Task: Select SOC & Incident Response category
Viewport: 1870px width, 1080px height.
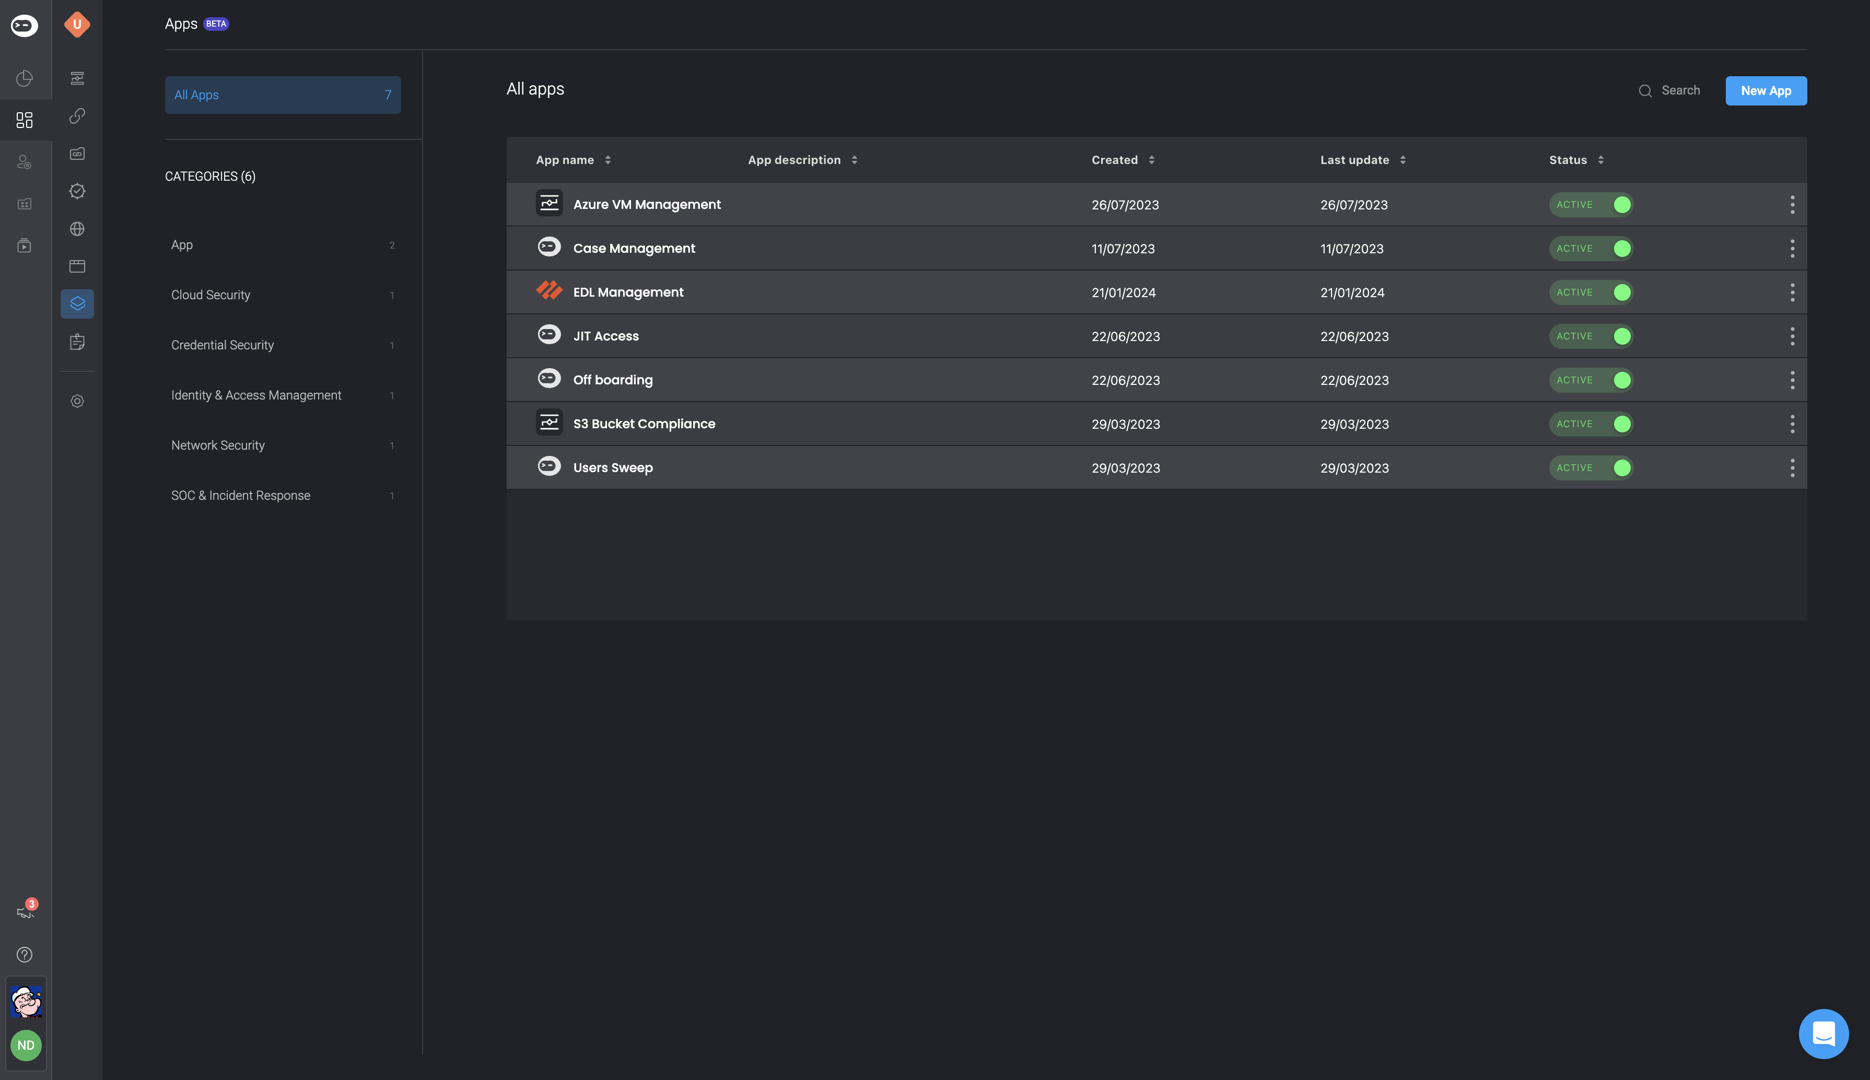Action: [x=283, y=496]
